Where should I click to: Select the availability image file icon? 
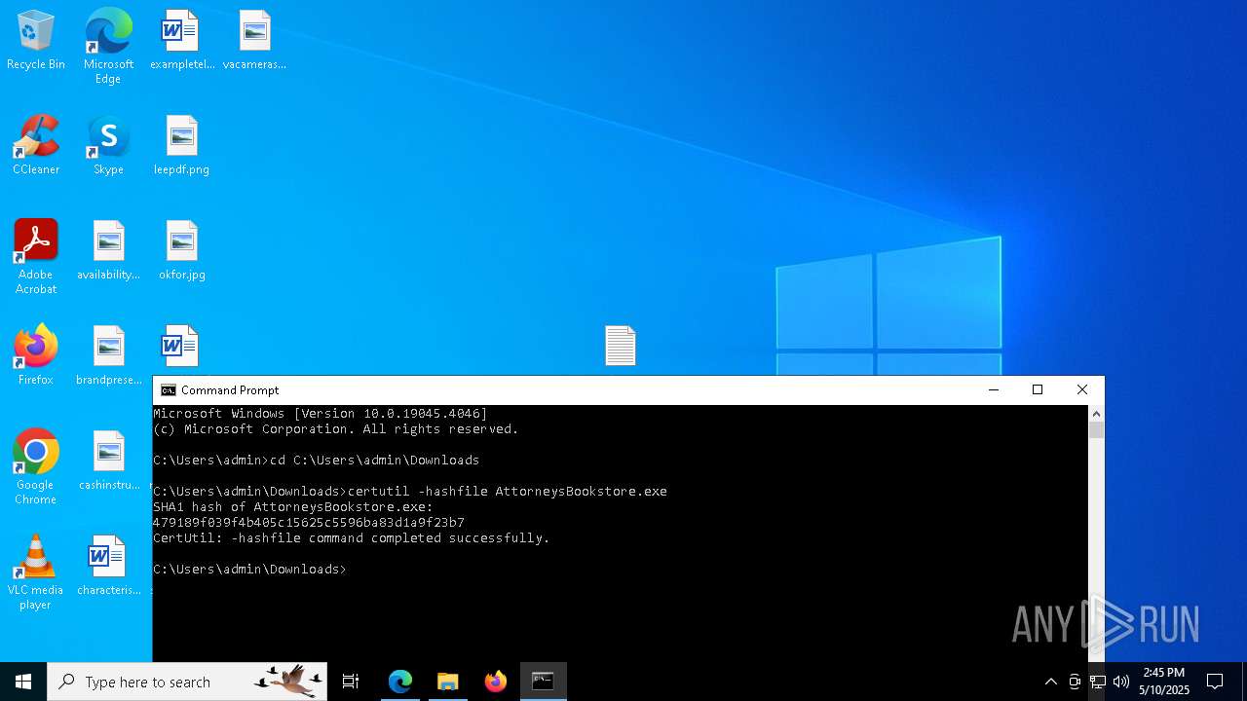coord(108,251)
